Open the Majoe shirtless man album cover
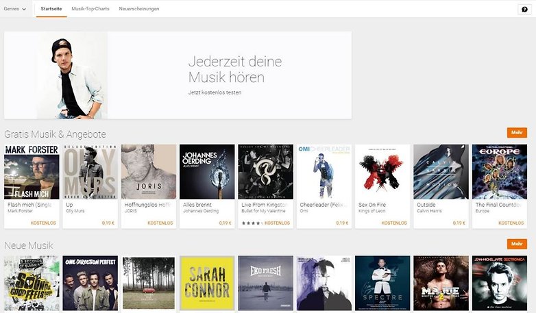536x313 pixels. (441, 284)
